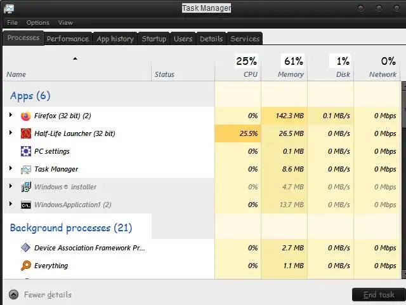Screen dimensions: 406x305
Task: Select the WindowsApplication1 (2) row name
Action: (73, 205)
